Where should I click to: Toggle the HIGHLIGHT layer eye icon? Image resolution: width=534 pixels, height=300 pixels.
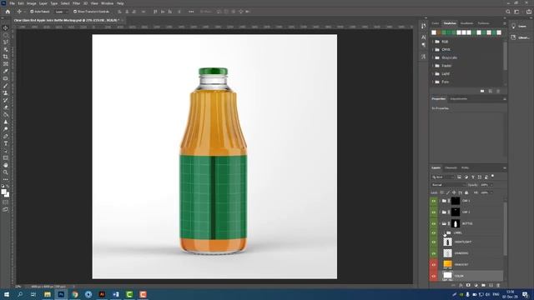pos(434,242)
